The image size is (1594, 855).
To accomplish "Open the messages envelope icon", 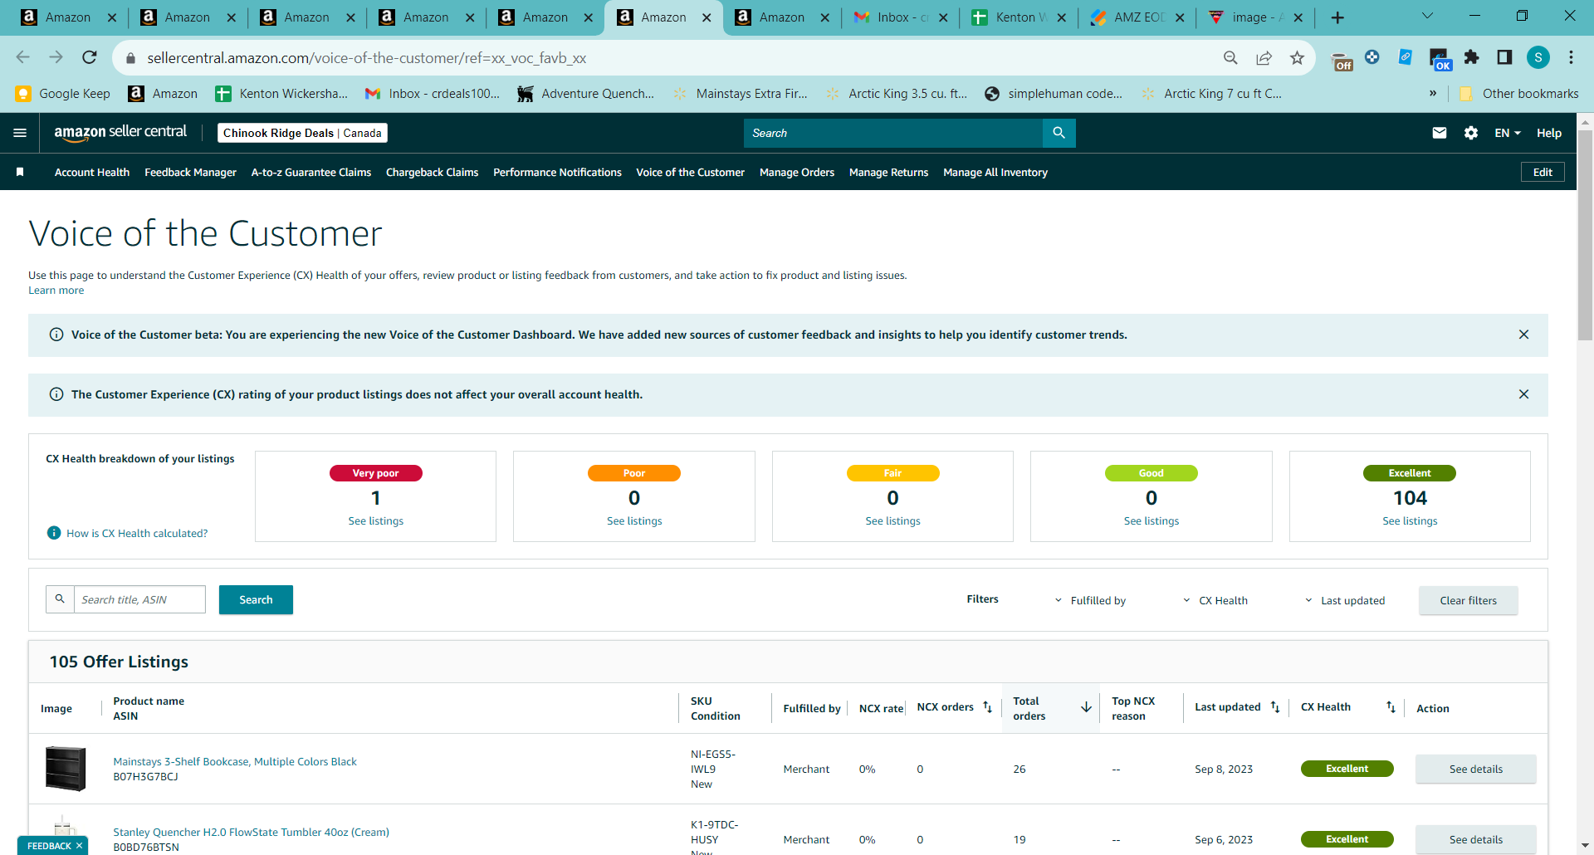I will [1440, 133].
